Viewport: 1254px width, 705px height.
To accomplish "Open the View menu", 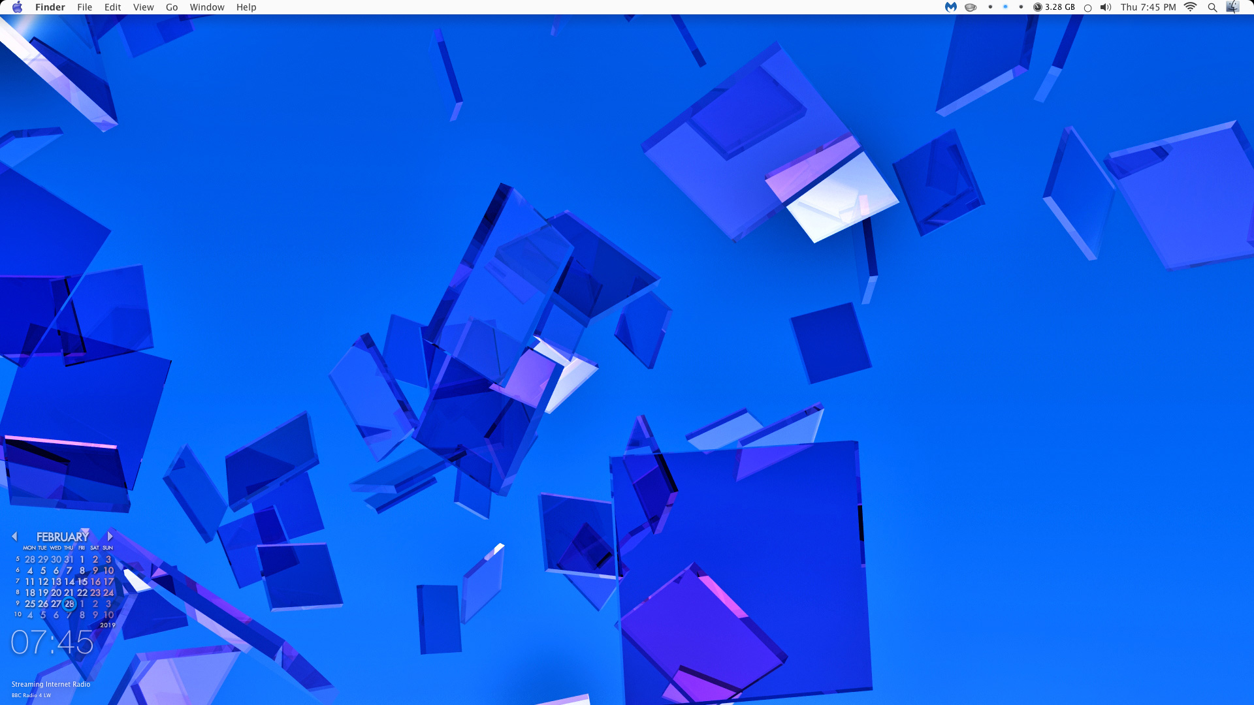I will pyautogui.click(x=143, y=7).
